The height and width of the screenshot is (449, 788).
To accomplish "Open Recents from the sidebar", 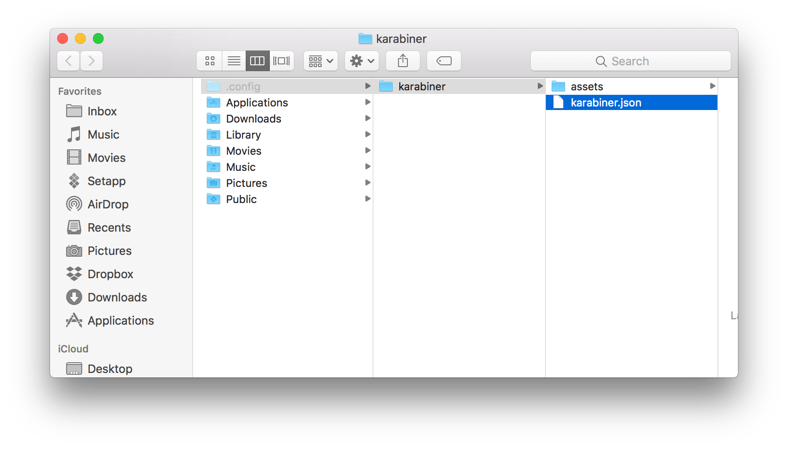I will (x=109, y=228).
